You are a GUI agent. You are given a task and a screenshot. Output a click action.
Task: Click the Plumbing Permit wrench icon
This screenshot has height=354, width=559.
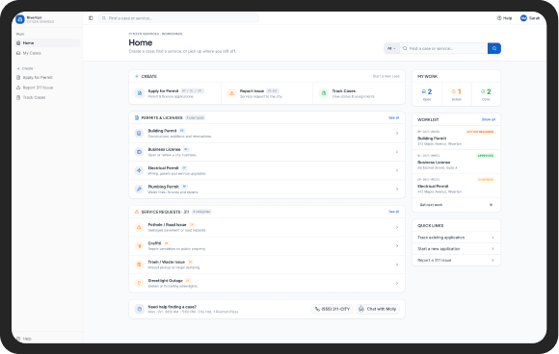coord(139,189)
